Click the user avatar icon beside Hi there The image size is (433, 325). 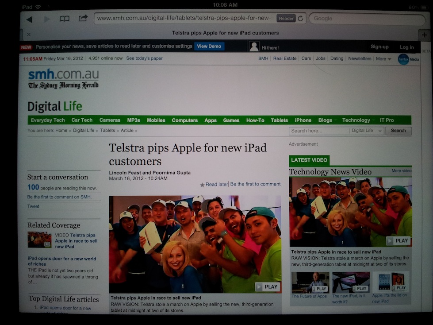click(x=254, y=46)
